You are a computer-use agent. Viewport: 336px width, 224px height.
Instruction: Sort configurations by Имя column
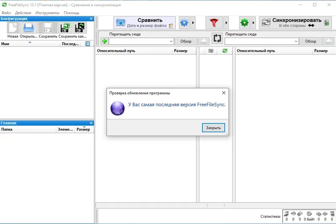[30, 44]
